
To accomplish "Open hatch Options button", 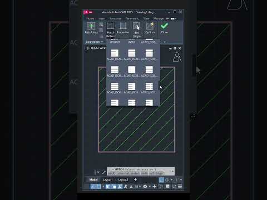I will 150,28.
